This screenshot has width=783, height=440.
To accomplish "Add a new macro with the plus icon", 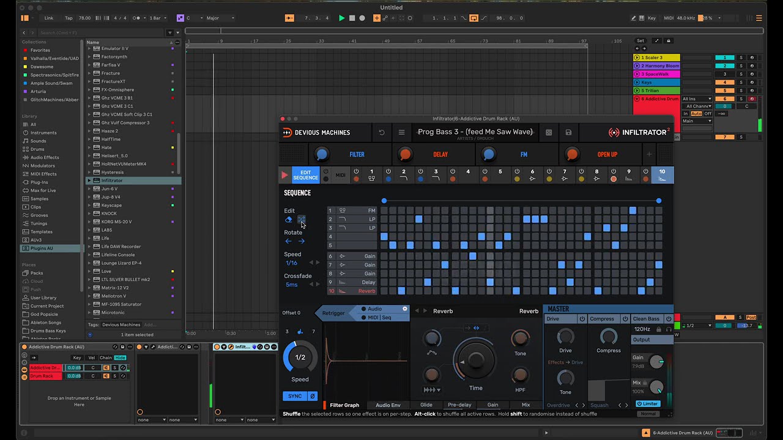I will (650, 154).
